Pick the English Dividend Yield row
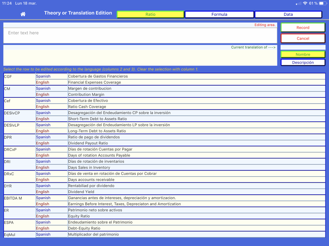329x246 pixels. (x=180, y=192)
